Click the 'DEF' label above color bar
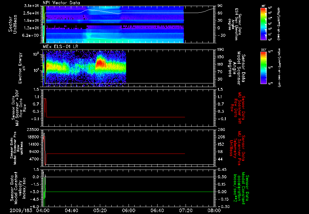The height and width of the screenshot is (214, 309). click(263, 50)
